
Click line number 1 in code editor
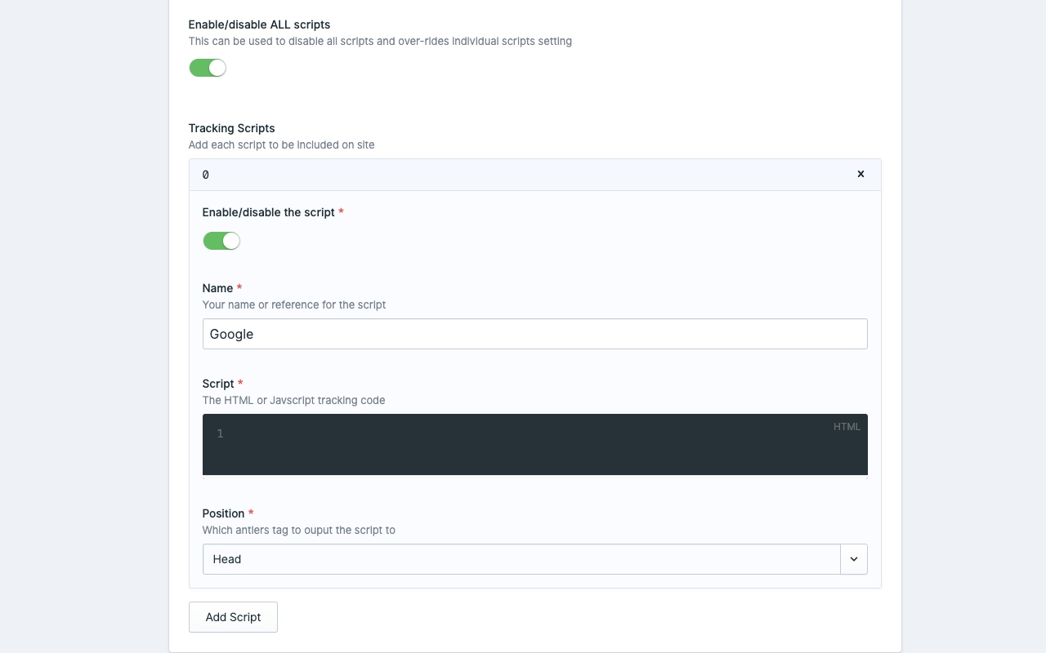point(221,433)
